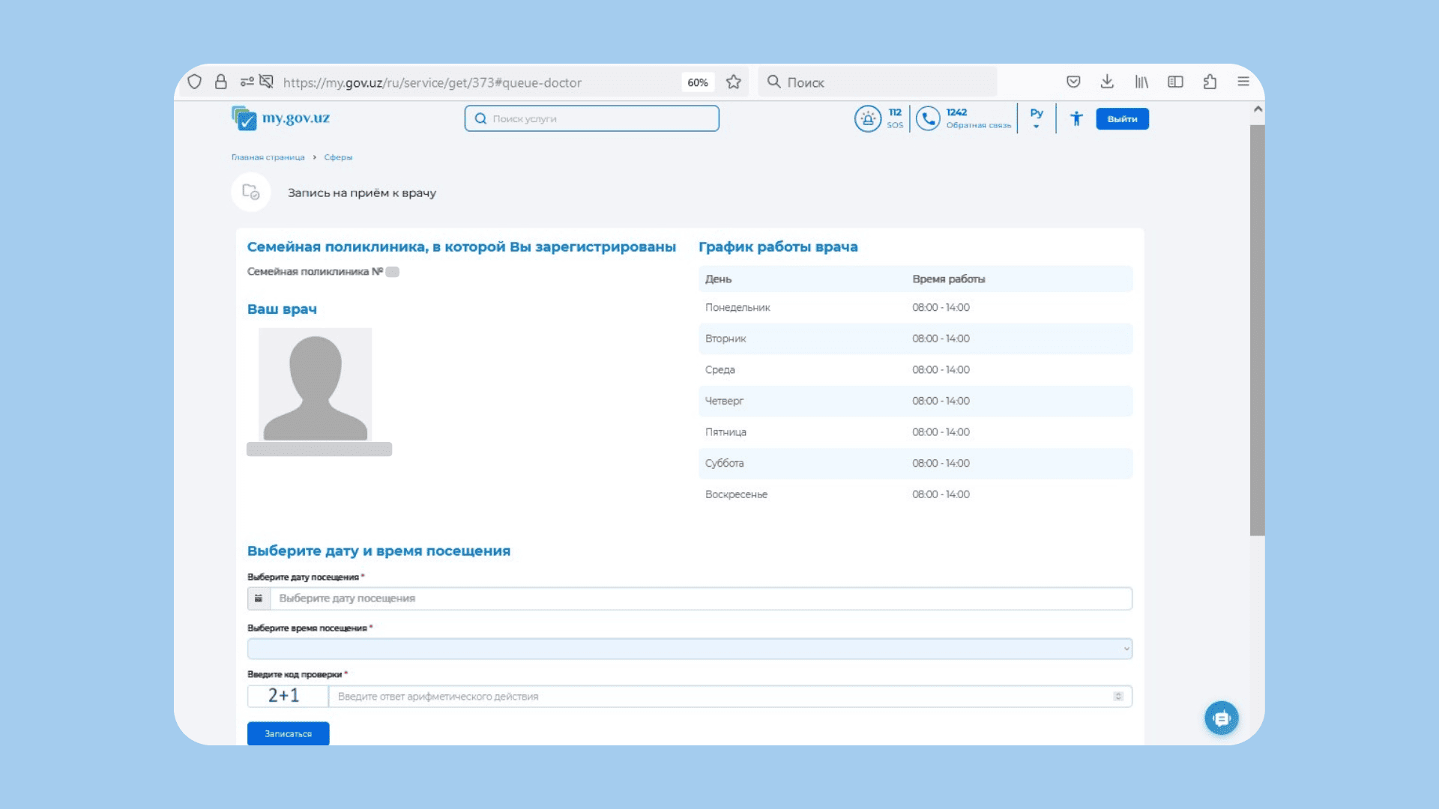Click the 1242 phone feedback icon
Viewport: 1439px width, 809px height.
928,118
